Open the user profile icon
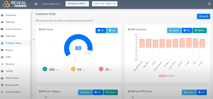Screen dimensions: 213x99 209,4
